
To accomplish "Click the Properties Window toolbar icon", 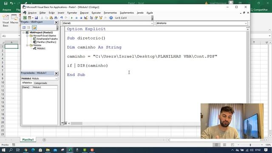I will [96, 18].
